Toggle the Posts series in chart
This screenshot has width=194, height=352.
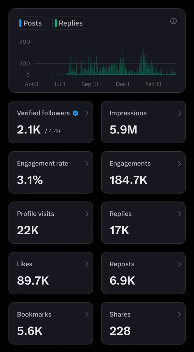coord(30,23)
